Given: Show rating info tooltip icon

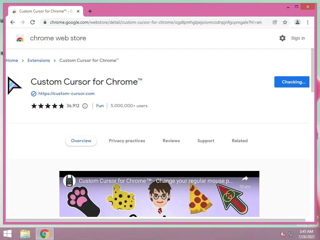Looking at the screenshot, I should (85, 106).
